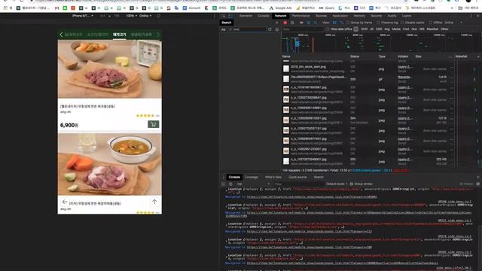Click the network timeline overview graph
482x271 pixels.
pyautogui.click(x=380, y=42)
